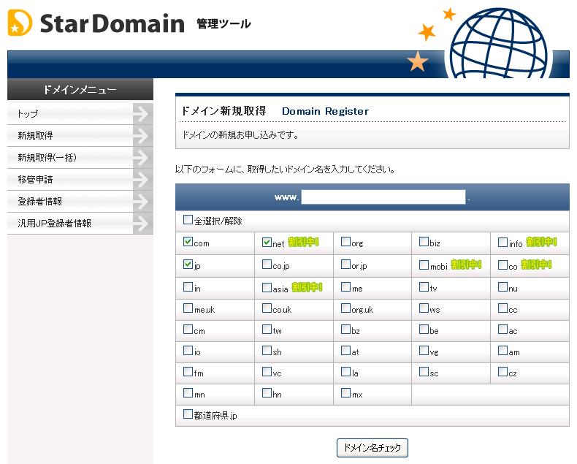The image size is (577, 464).
Task: Select the co.jp domain checkbox
Action: [x=267, y=265]
